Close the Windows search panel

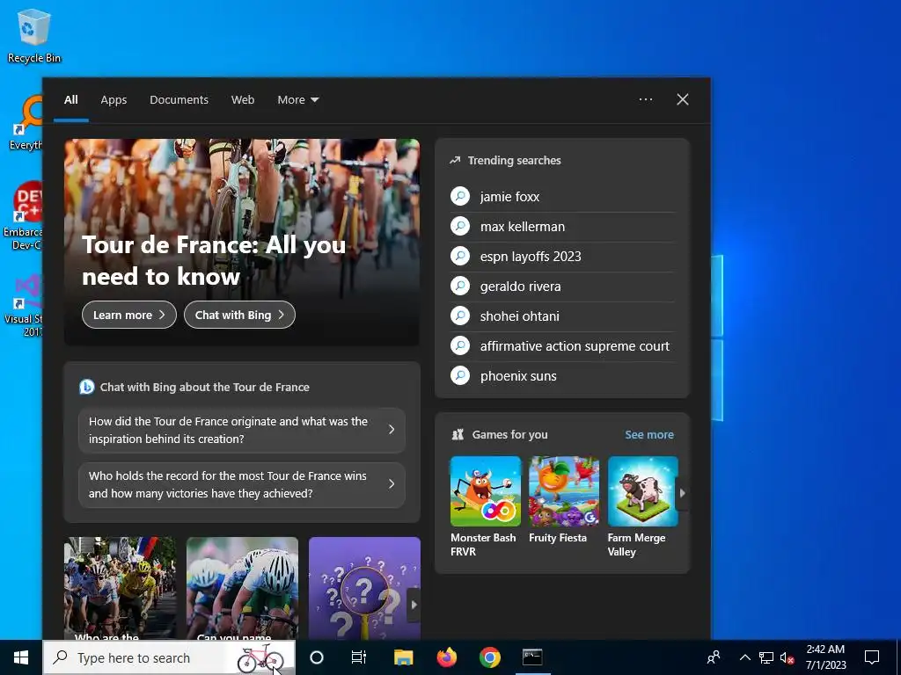tap(683, 99)
